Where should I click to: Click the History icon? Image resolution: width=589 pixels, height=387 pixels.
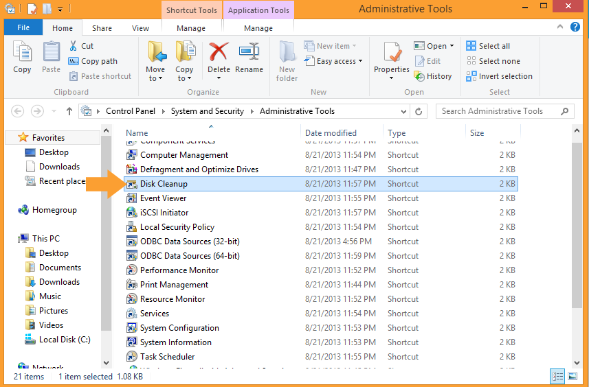419,76
